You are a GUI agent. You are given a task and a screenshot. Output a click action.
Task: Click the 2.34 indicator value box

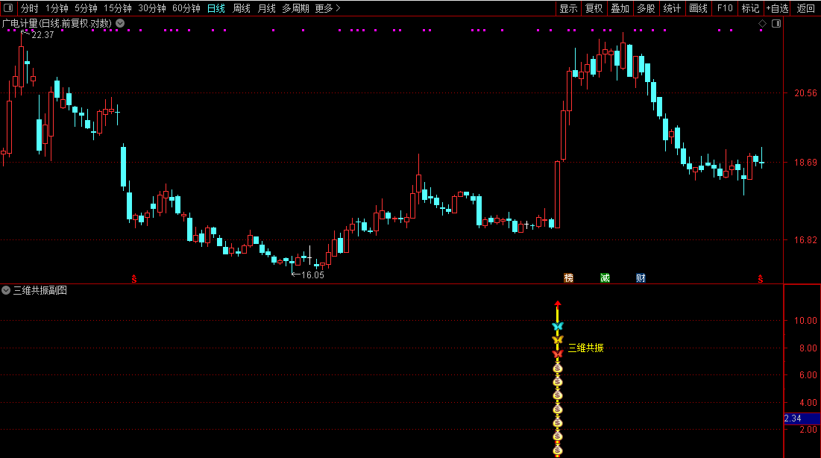click(802, 418)
